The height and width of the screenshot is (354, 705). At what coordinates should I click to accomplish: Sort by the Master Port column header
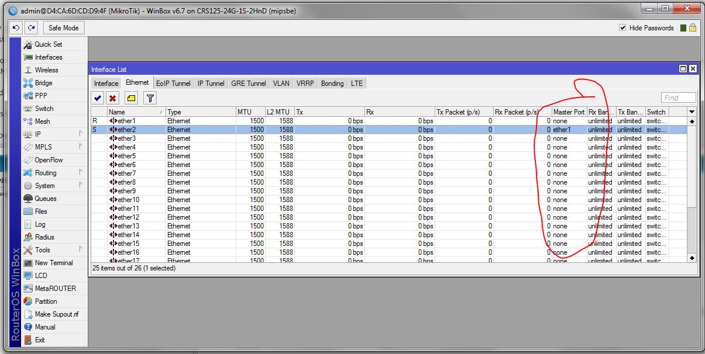pos(569,112)
